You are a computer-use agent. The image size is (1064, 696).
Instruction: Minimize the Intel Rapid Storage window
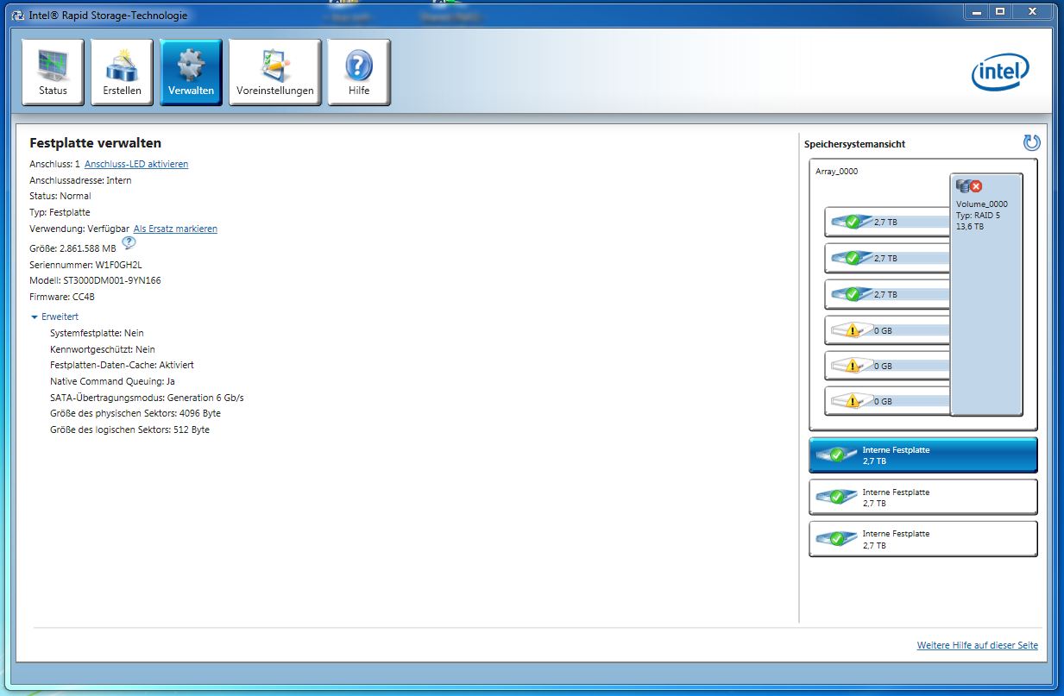(977, 10)
